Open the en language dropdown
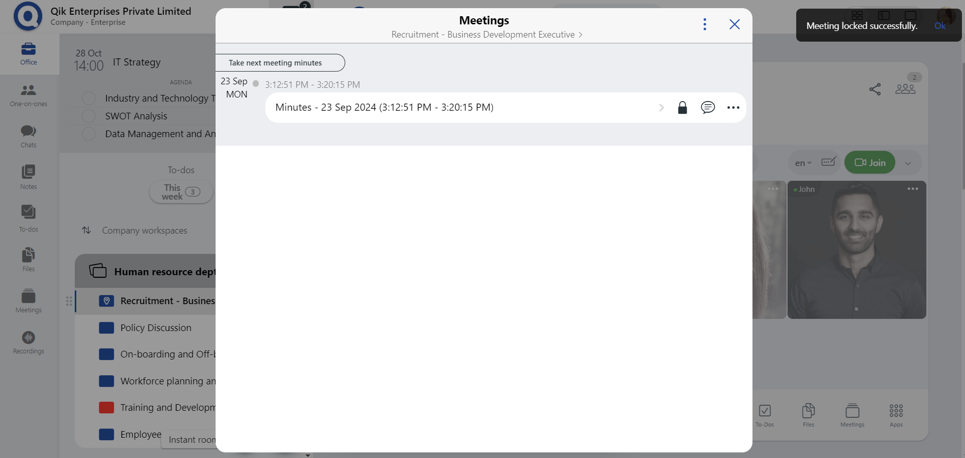This screenshot has width=965, height=458. [802, 163]
